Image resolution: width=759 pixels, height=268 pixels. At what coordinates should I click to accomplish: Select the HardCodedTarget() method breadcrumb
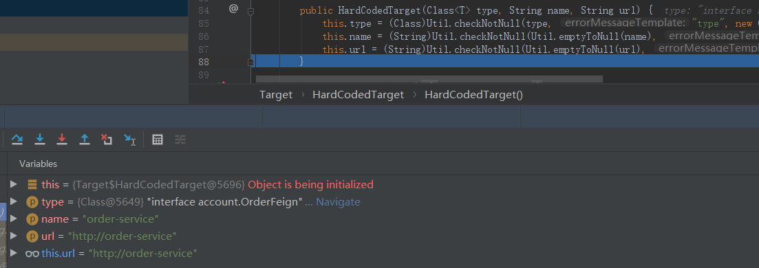pyautogui.click(x=474, y=95)
